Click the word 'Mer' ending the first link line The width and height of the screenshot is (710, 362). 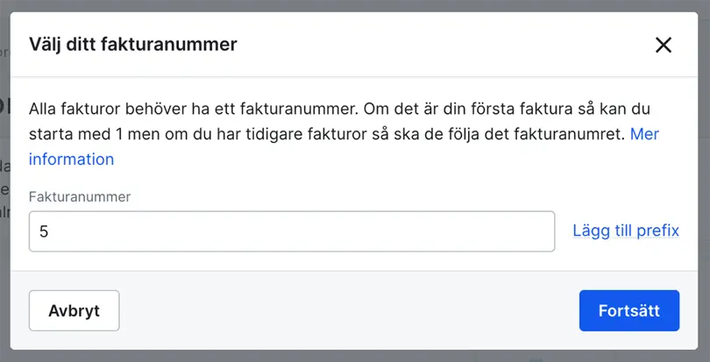click(x=644, y=134)
